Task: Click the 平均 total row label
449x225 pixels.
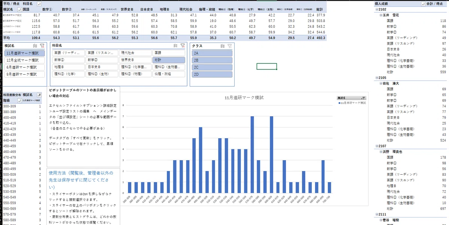Action: [x=6, y=38]
